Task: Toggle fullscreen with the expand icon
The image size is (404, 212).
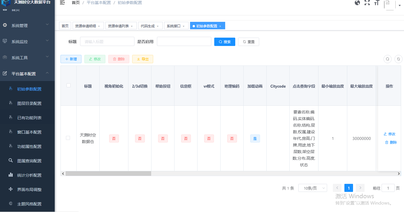Action: tap(367, 3)
